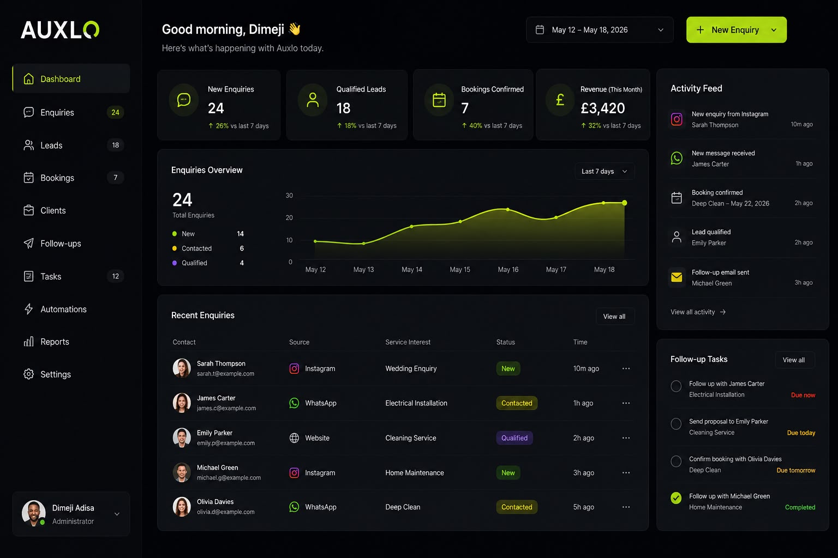Open the Bookings sidebar item
The image size is (838, 558).
[71, 178]
